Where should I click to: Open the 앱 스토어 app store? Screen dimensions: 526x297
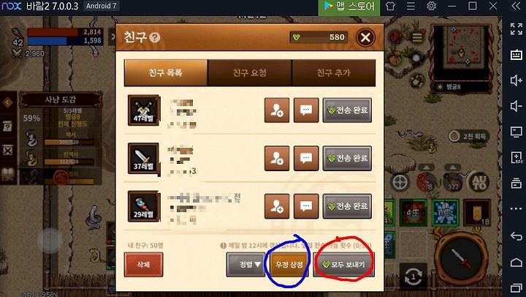click(x=349, y=7)
